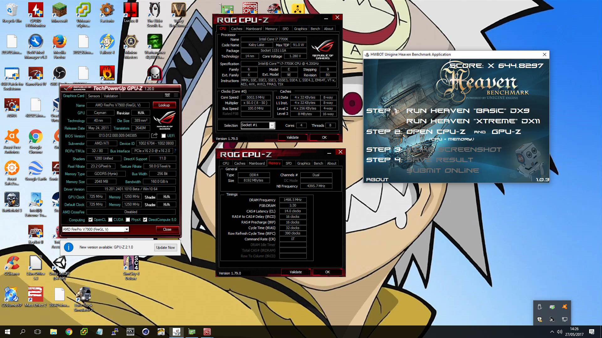This screenshot has width=602, height=338.
Task: Open the Recycle Bin desktop icon
Action: [12, 13]
